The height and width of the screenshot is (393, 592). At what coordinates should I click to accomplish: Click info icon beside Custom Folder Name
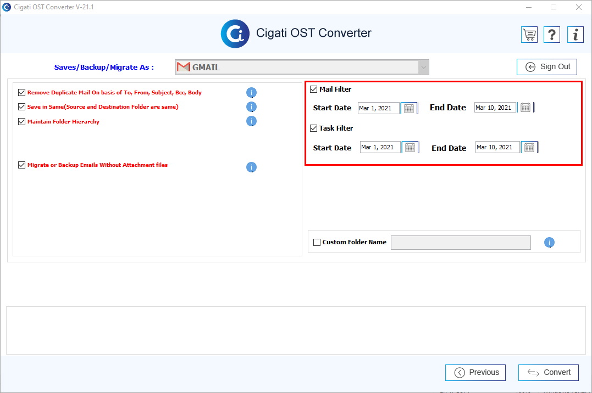click(549, 243)
